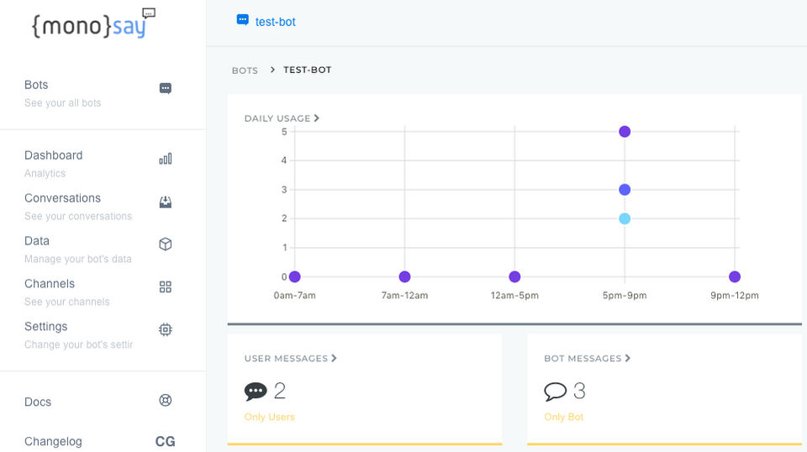Click the 'Analytics' subtitle under Dashboard
807x452 pixels.
(x=45, y=174)
